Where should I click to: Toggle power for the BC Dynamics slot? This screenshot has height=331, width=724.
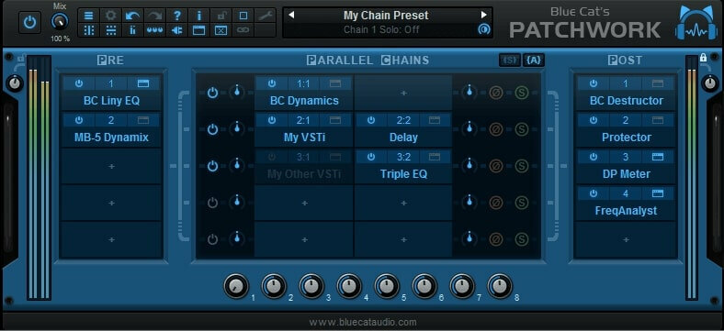[272, 83]
